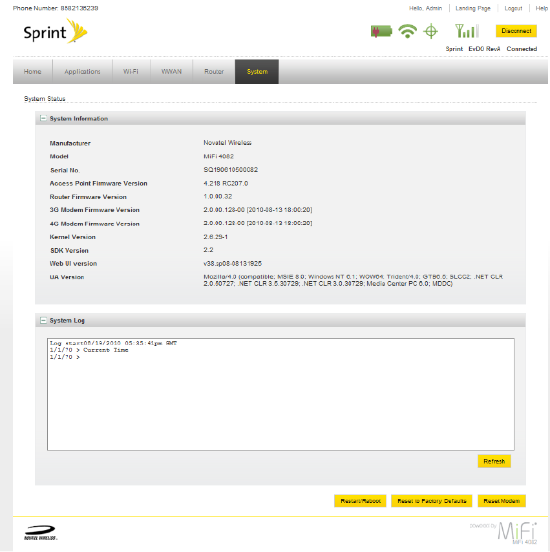The width and height of the screenshot is (550, 552).
Task: Click the 3G Modem Firmware Version value
Action: pyautogui.click(x=258, y=210)
